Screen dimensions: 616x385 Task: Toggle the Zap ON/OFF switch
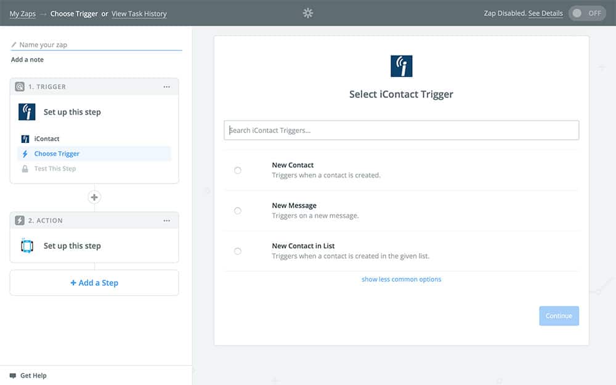point(587,13)
